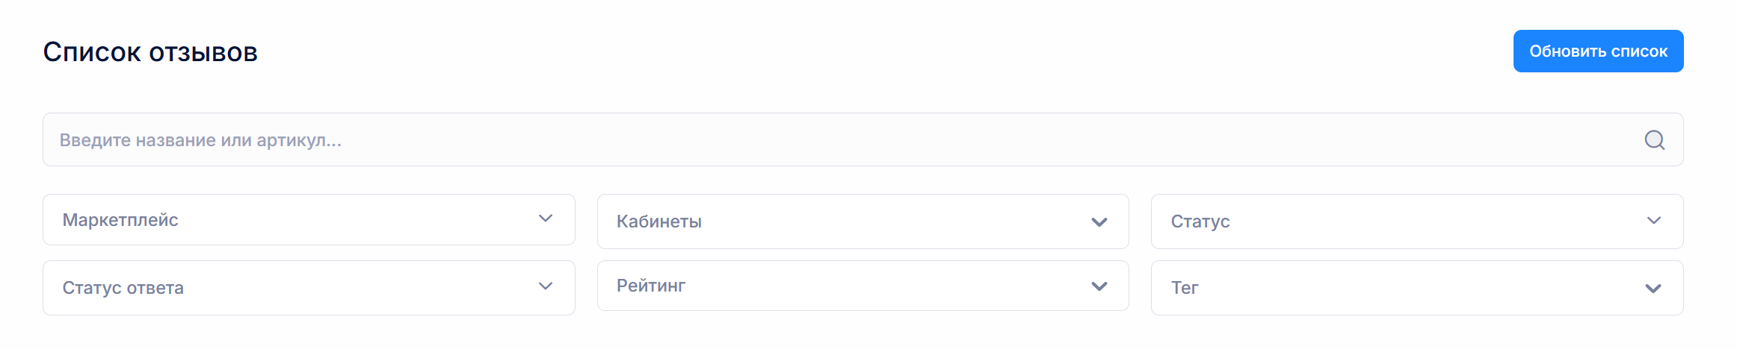The height and width of the screenshot is (349, 1737).
Task: Open the Рейтинг dropdown filter
Action: click(863, 286)
